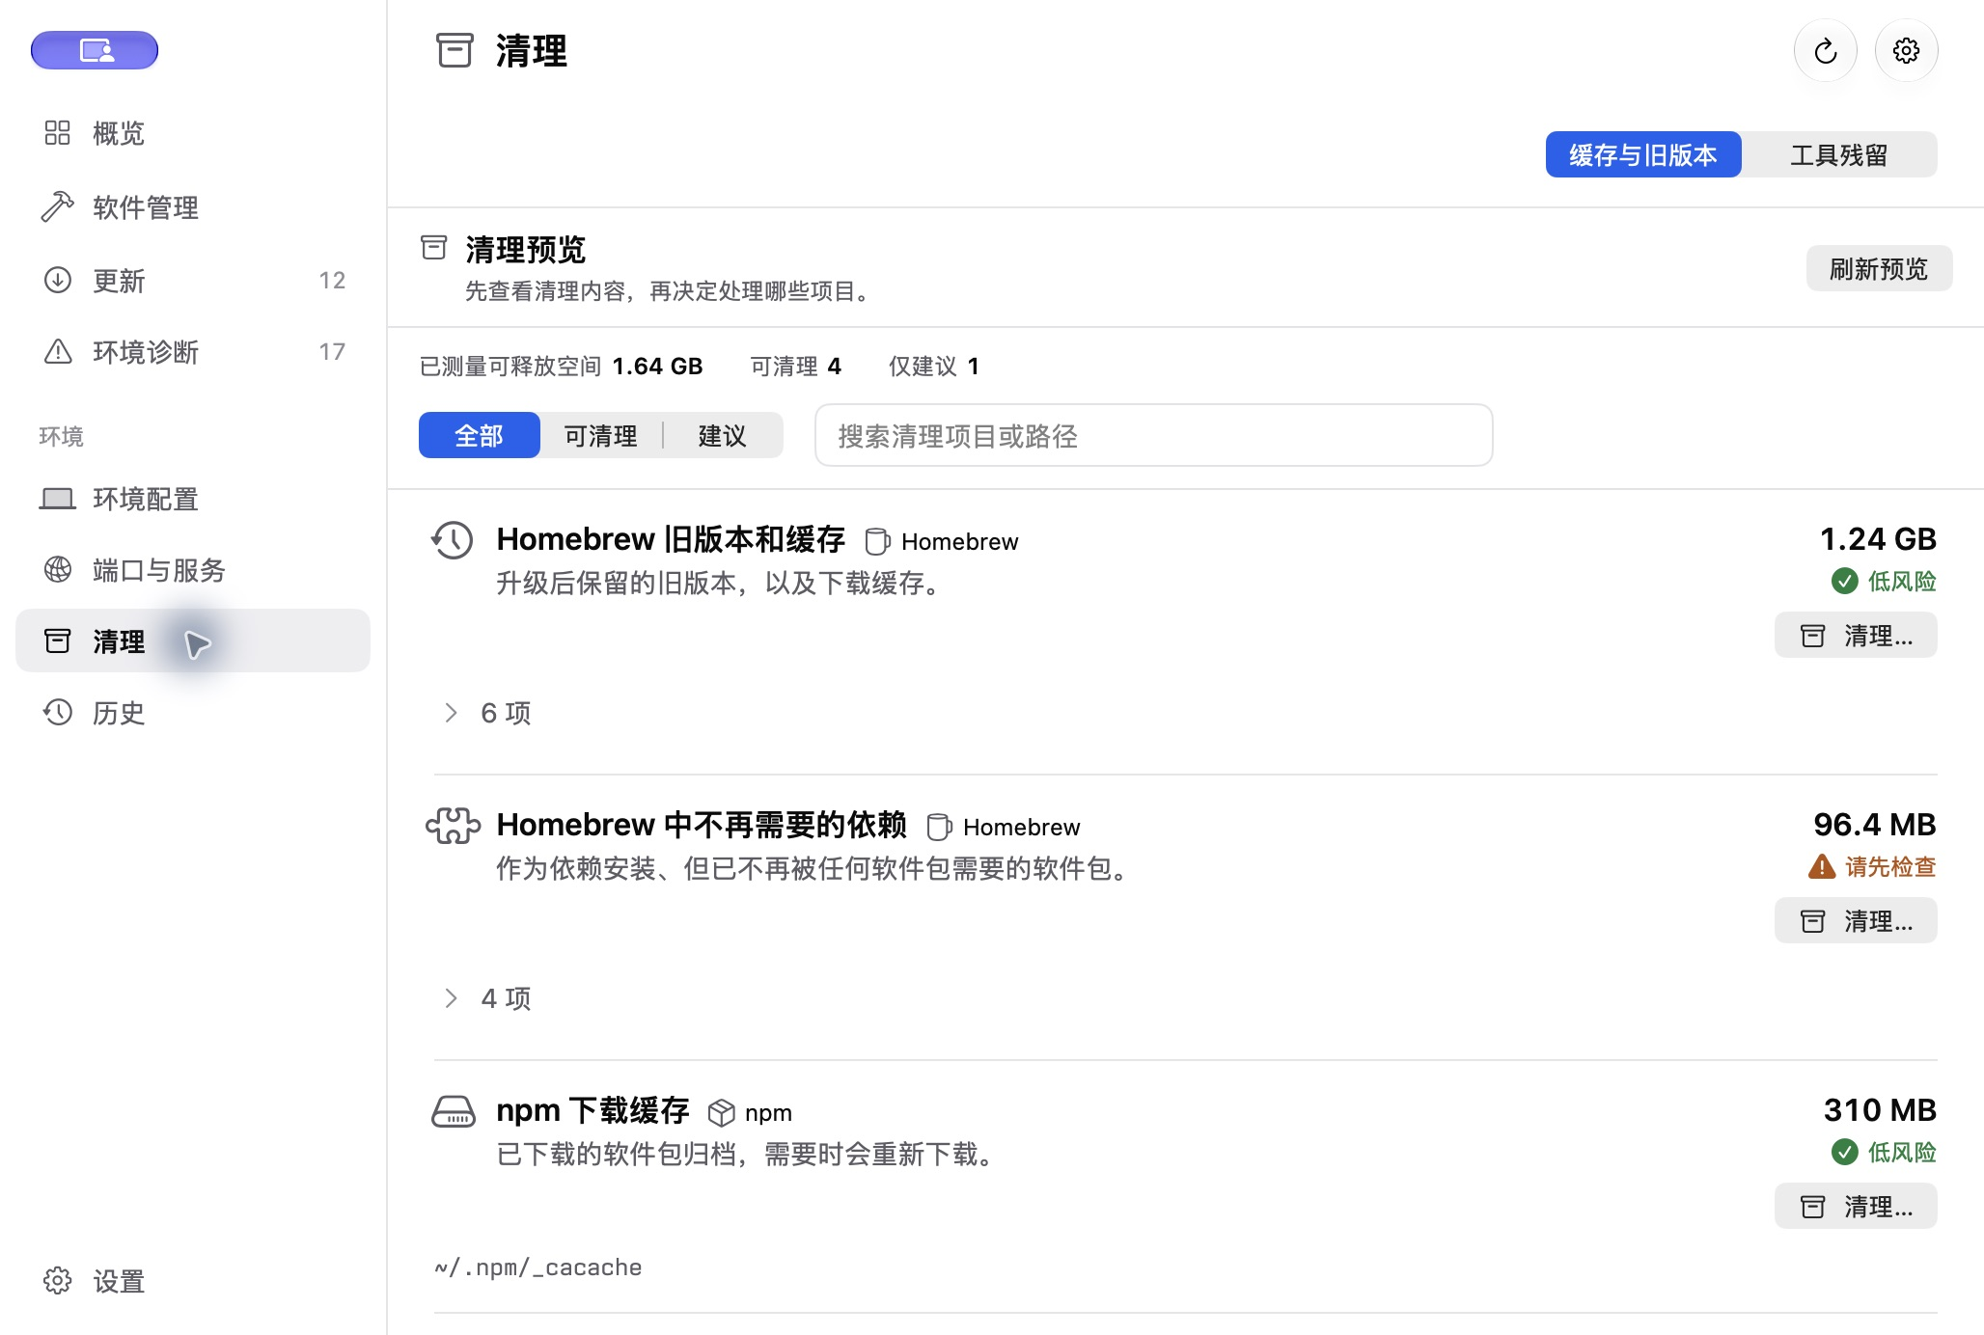
Task: Click the 低风险 checkmark on npm 下载缓存
Action: (1844, 1152)
